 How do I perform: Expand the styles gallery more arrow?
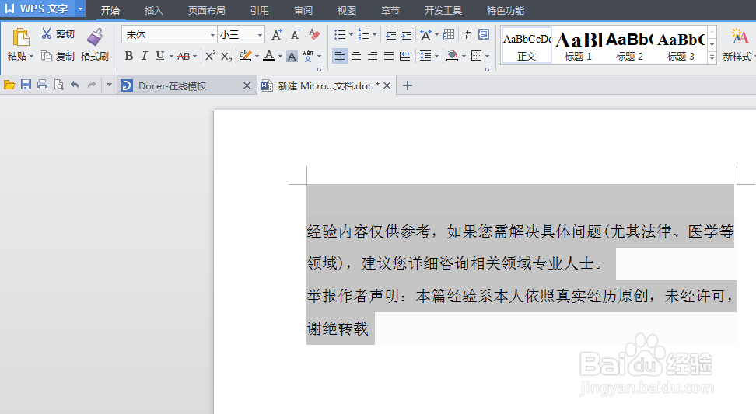[x=712, y=57]
